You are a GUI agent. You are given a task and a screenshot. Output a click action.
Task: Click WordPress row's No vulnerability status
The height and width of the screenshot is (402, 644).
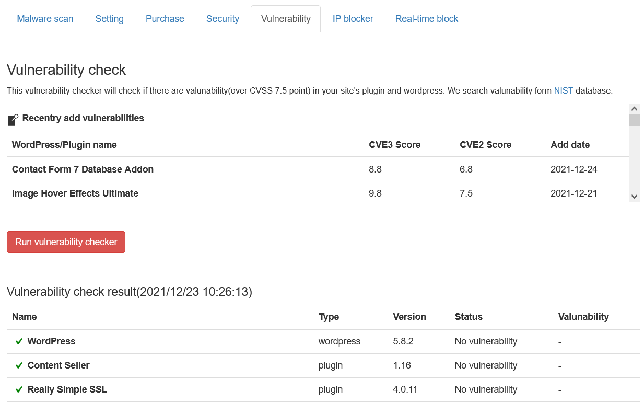486,341
